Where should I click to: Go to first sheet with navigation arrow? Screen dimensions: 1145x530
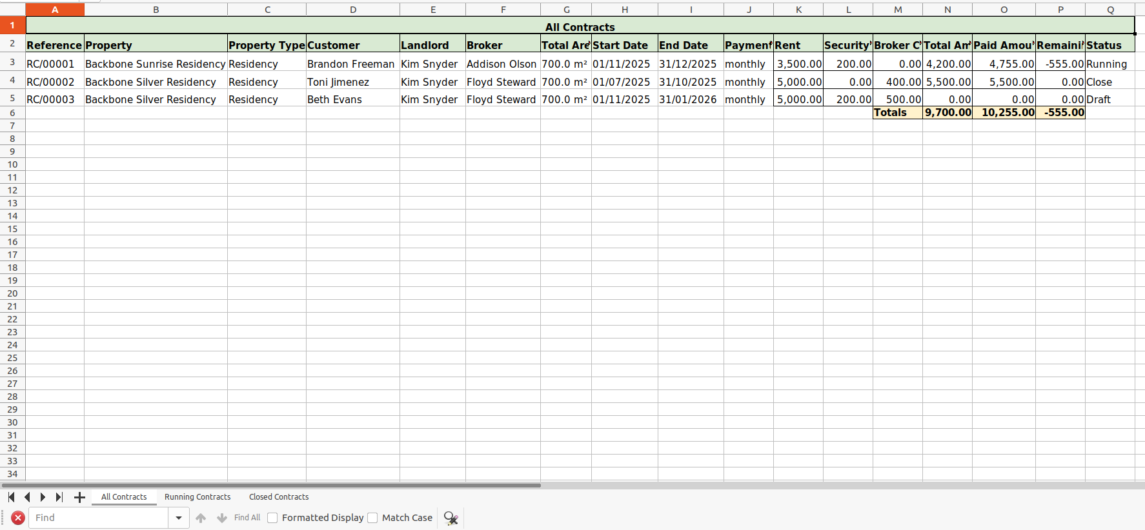(11, 497)
